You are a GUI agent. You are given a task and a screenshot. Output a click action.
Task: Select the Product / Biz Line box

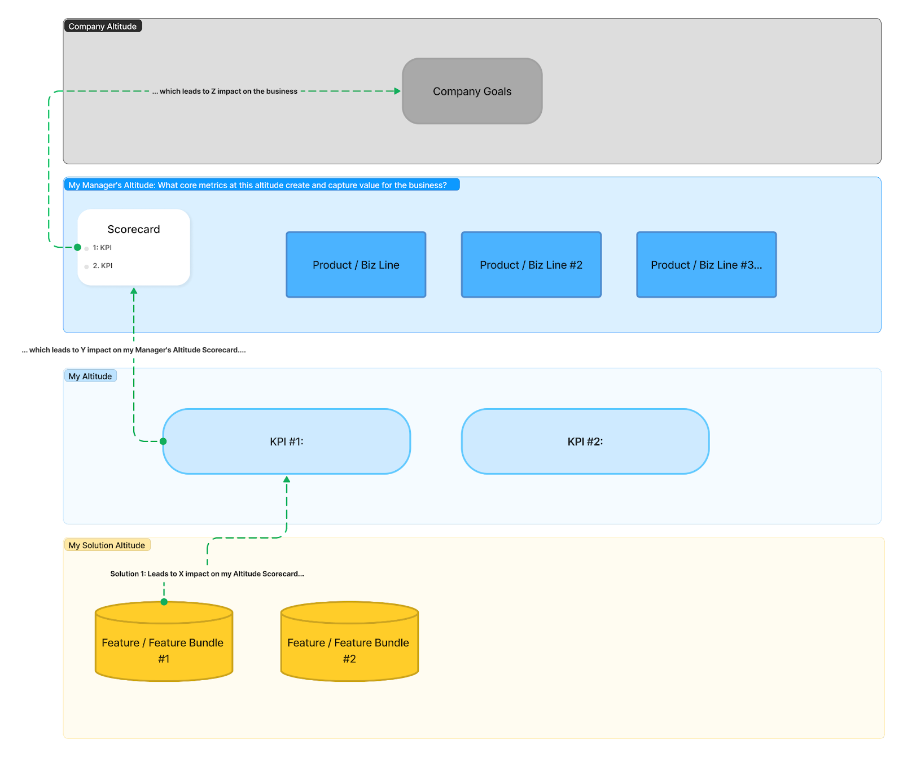tap(356, 264)
